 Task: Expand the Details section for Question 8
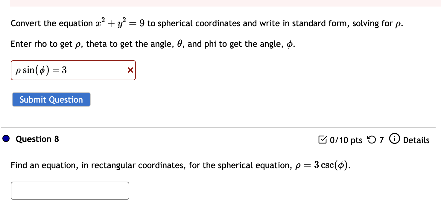coord(417,140)
